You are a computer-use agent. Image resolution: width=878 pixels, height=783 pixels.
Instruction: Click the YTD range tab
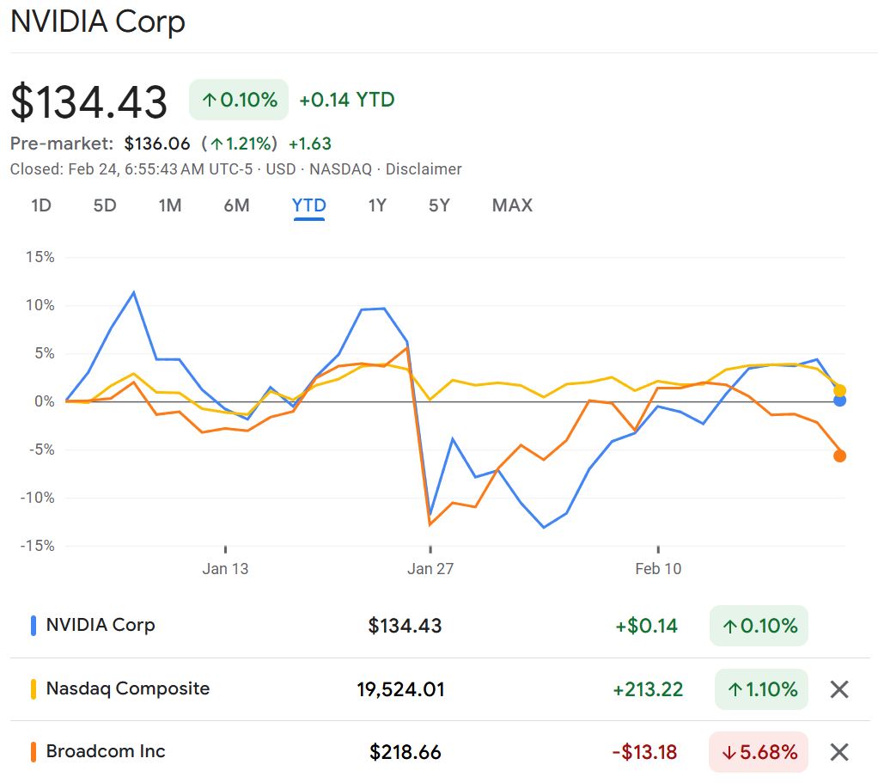click(x=308, y=205)
